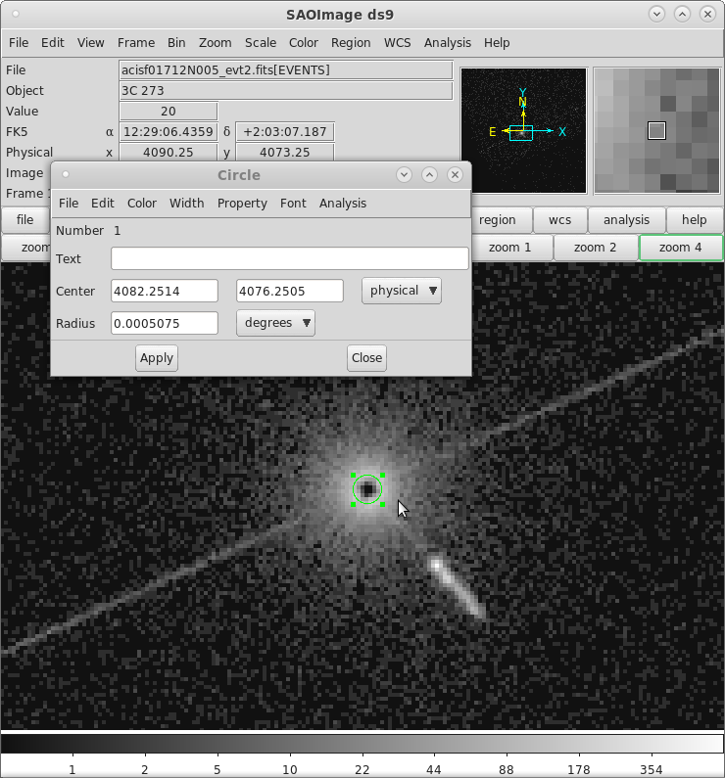Select the zoom 2 button
Viewport: 725px width, 778px height.
click(595, 248)
